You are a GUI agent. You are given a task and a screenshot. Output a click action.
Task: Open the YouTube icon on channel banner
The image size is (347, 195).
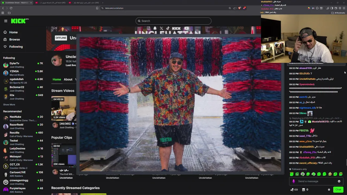pos(186,28)
